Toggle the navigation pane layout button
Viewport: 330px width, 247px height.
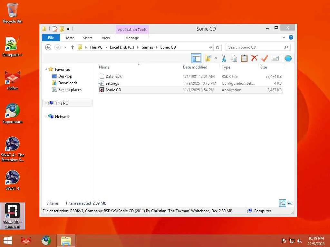click(196, 59)
